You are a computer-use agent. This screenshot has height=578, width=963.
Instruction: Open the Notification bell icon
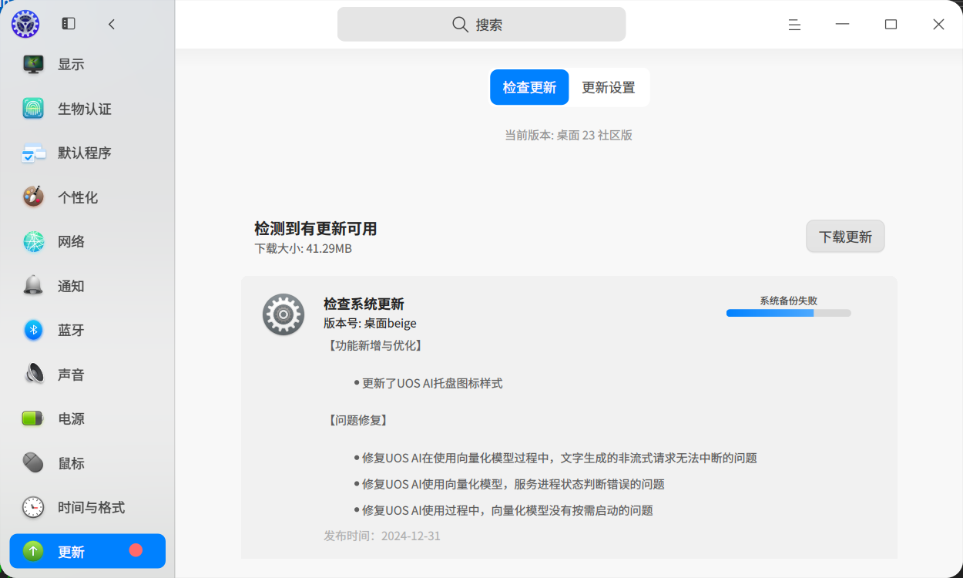33,286
